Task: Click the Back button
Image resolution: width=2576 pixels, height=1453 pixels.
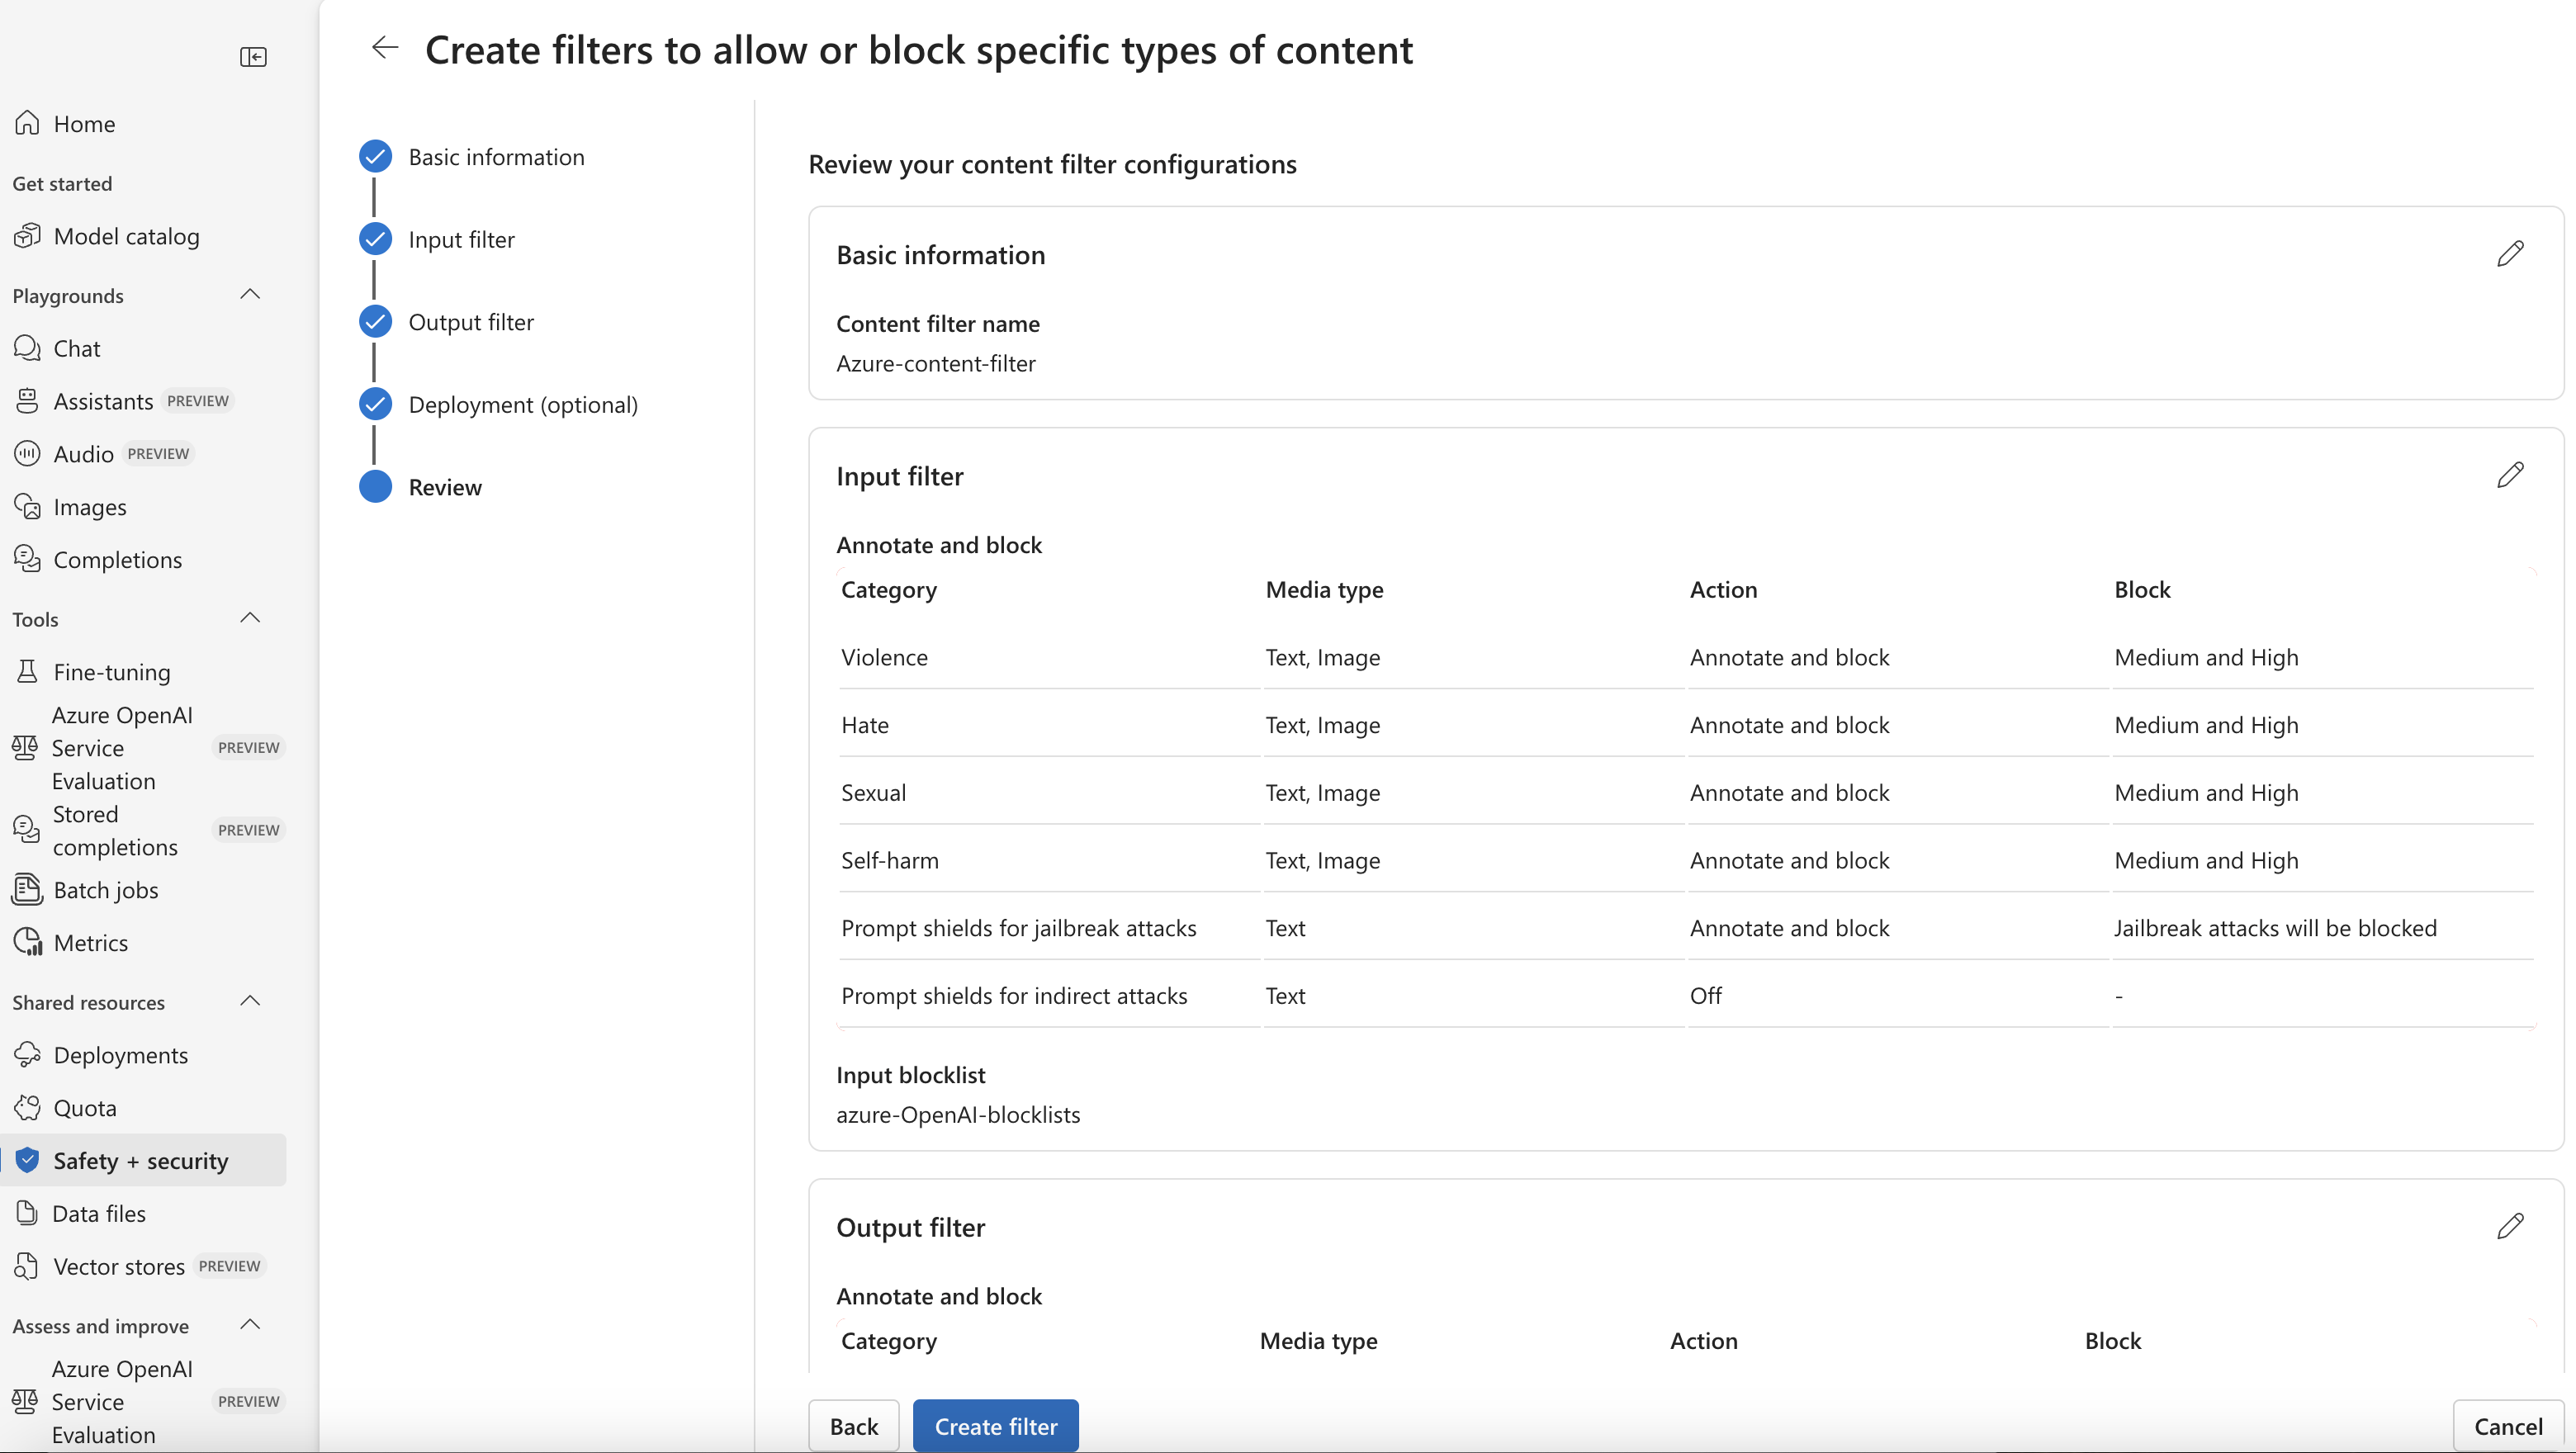Action: 853,1426
